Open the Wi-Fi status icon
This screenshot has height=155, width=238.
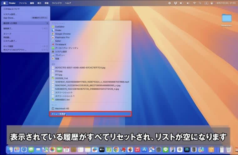[194, 3]
